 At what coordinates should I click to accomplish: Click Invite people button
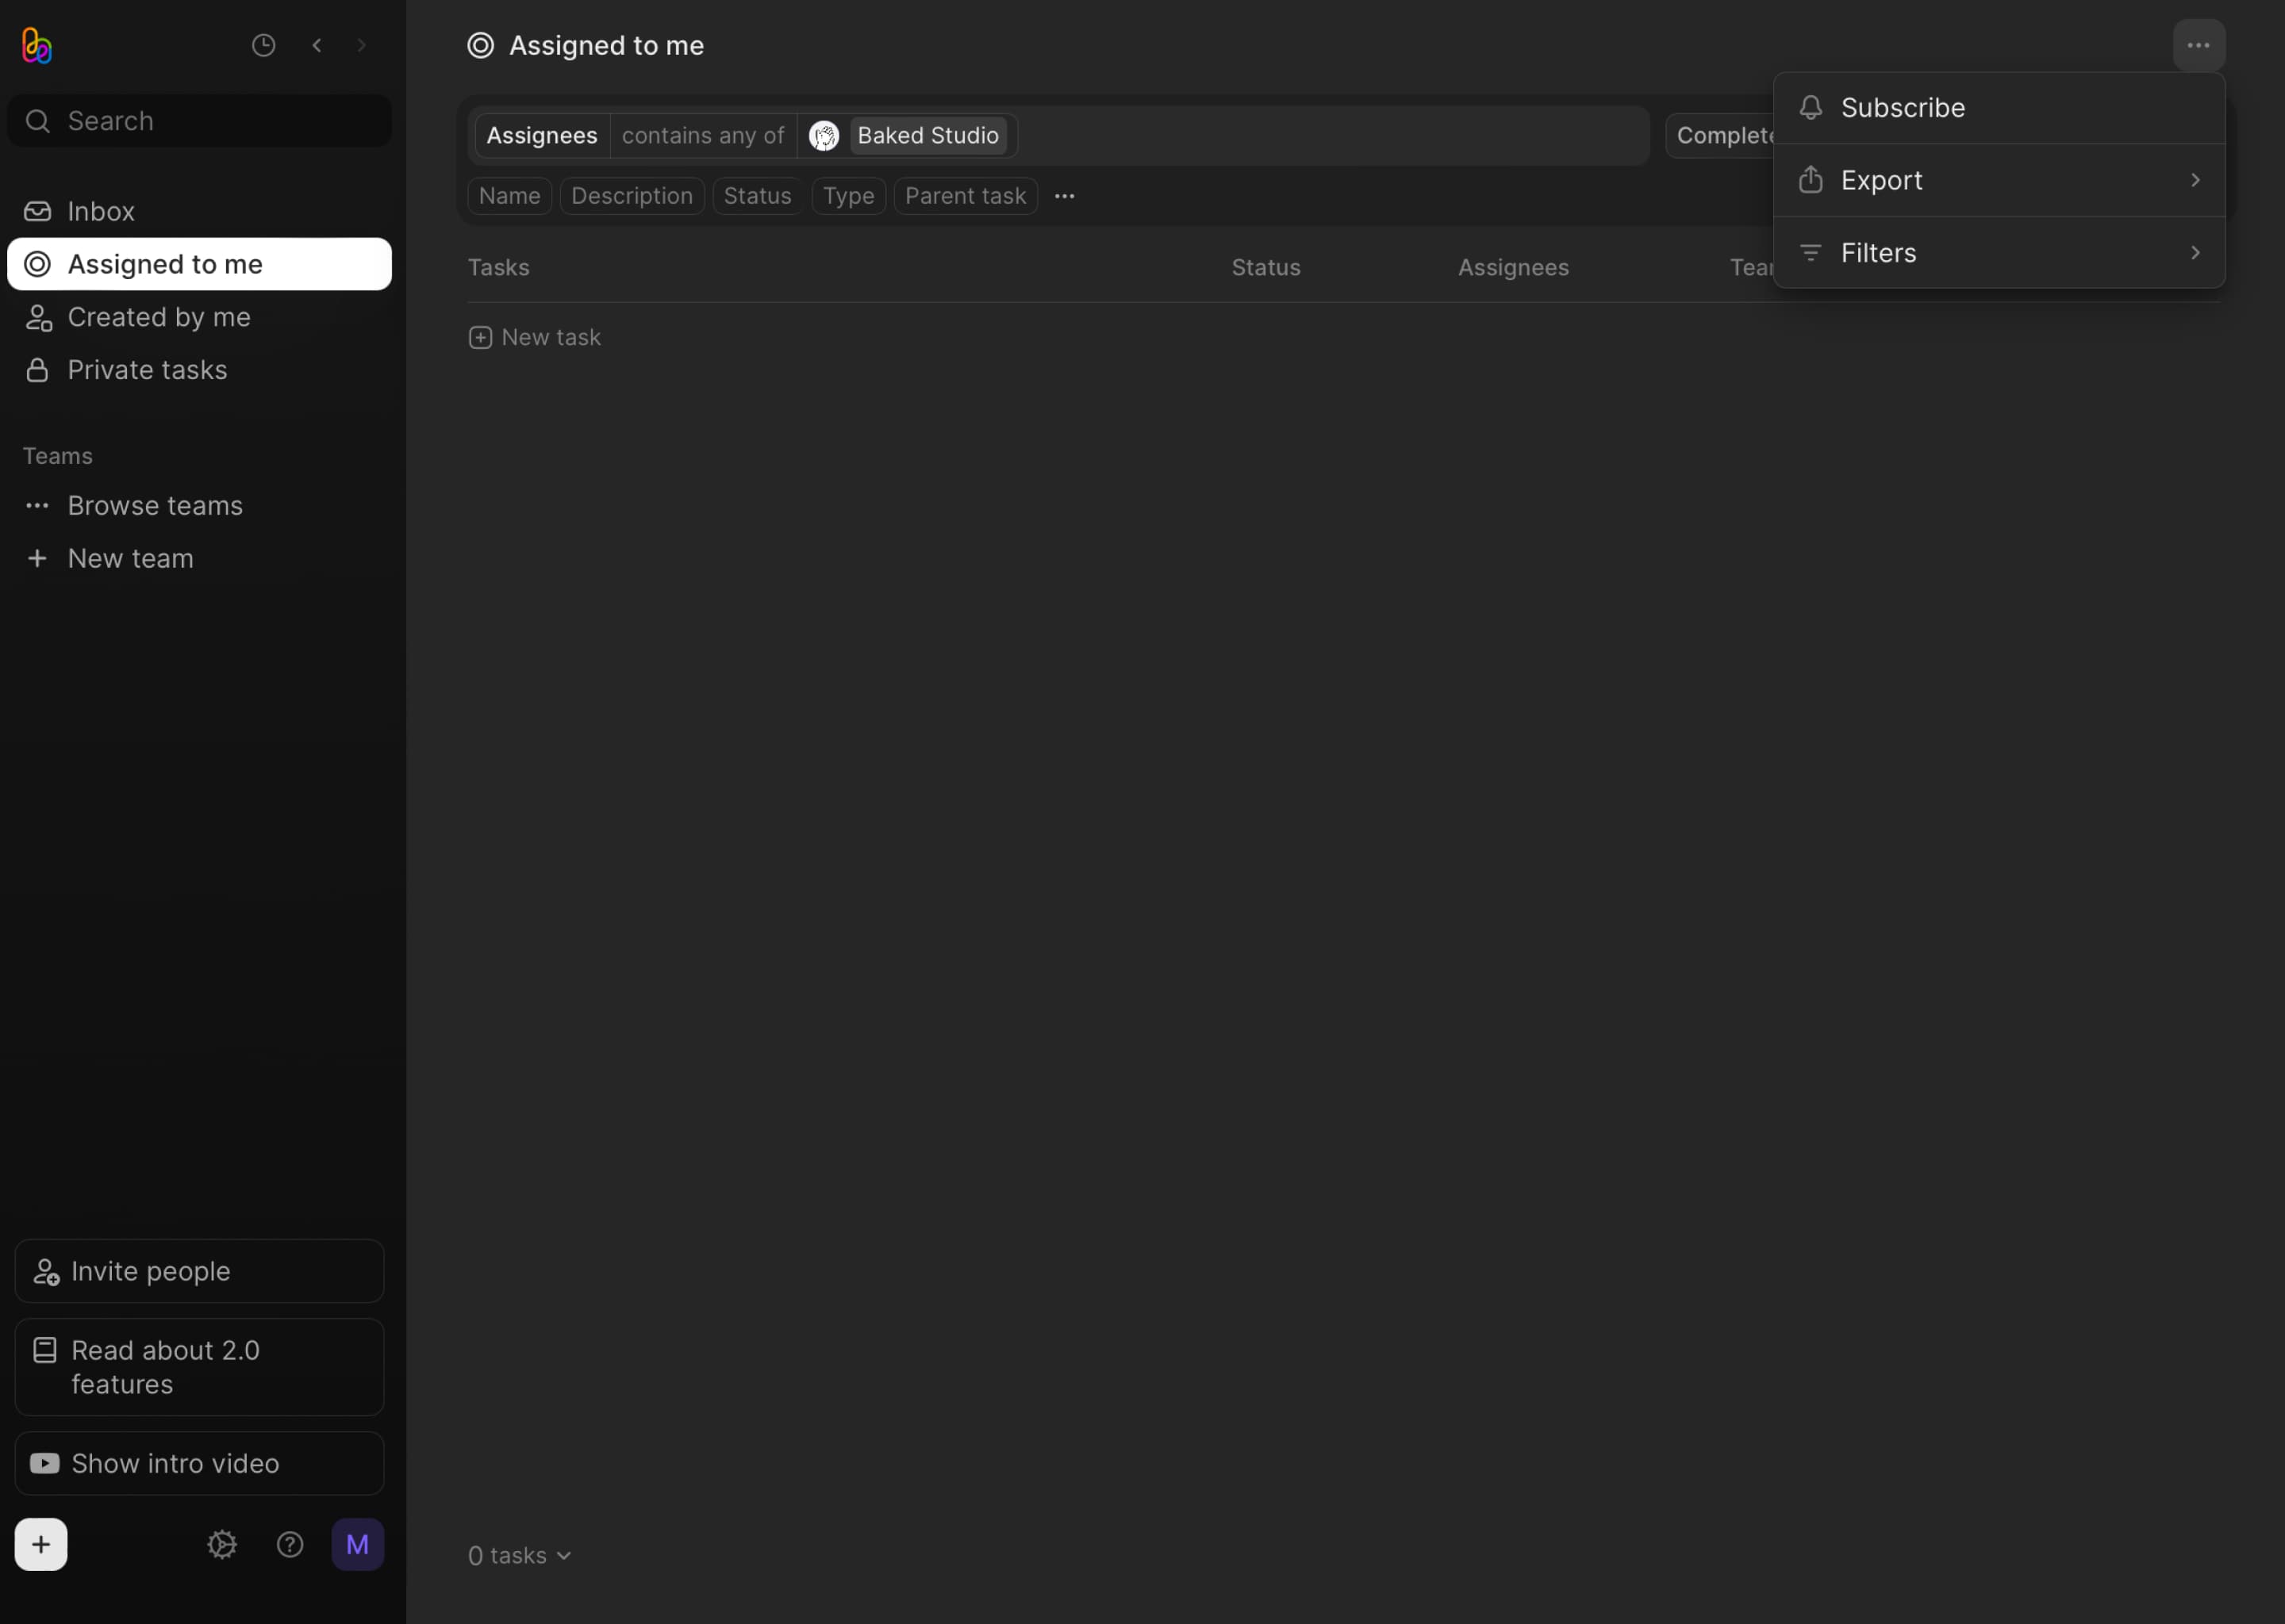(x=200, y=1271)
